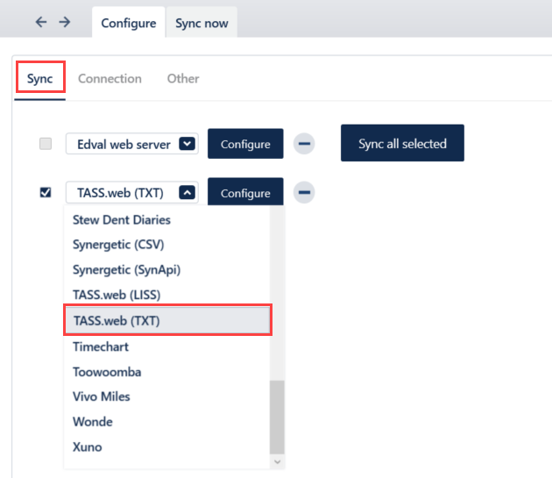Switch to the Sync now tab
Viewport: 552px width, 478px height.
pos(202,23)
